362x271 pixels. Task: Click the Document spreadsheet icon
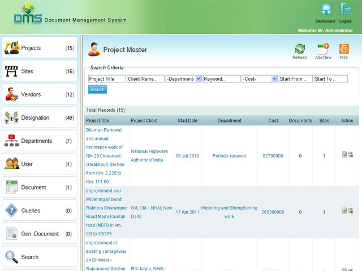click(12, 187)
